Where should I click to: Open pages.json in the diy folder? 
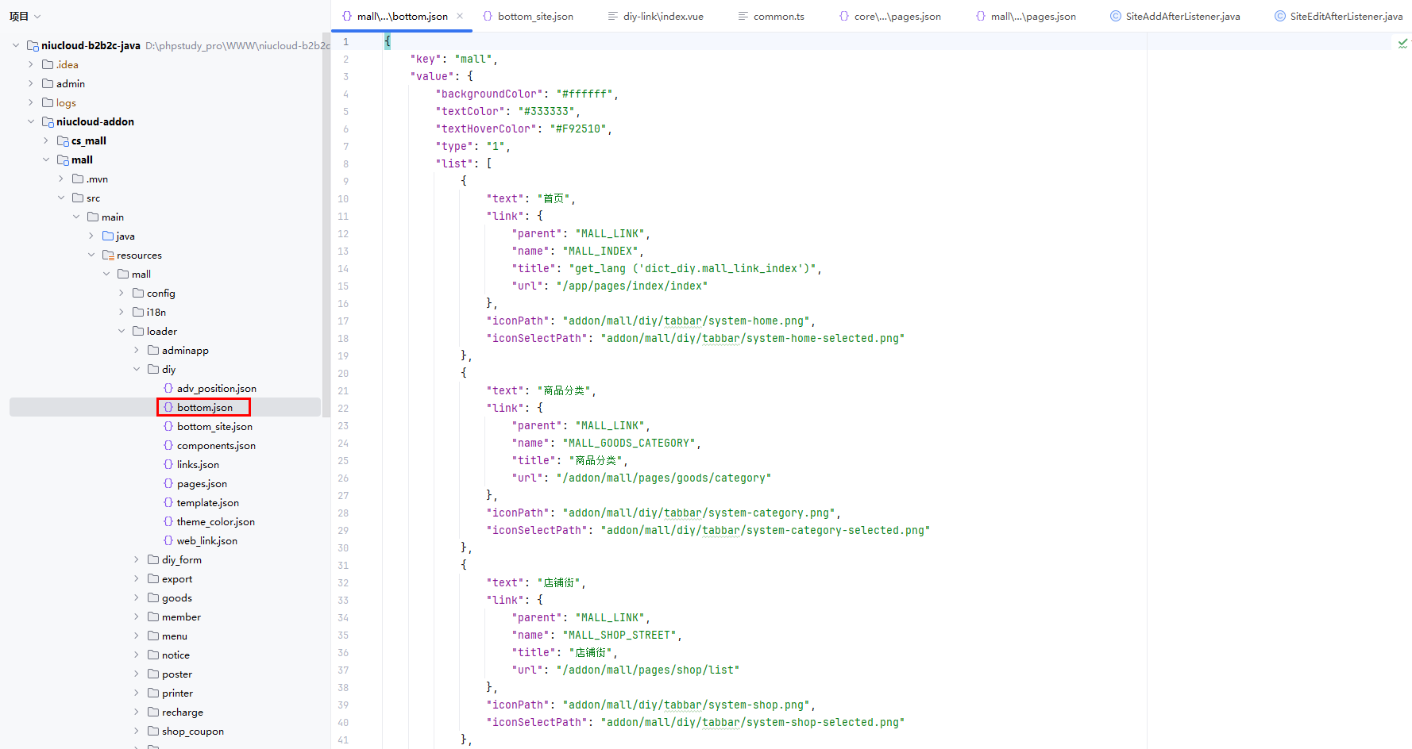(202, 483)
